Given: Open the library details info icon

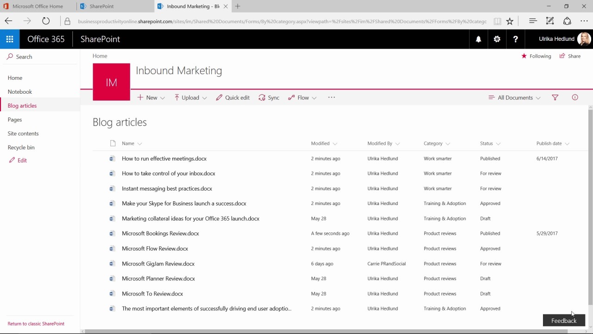Looking at the screenshot, I should click(574, 98).
